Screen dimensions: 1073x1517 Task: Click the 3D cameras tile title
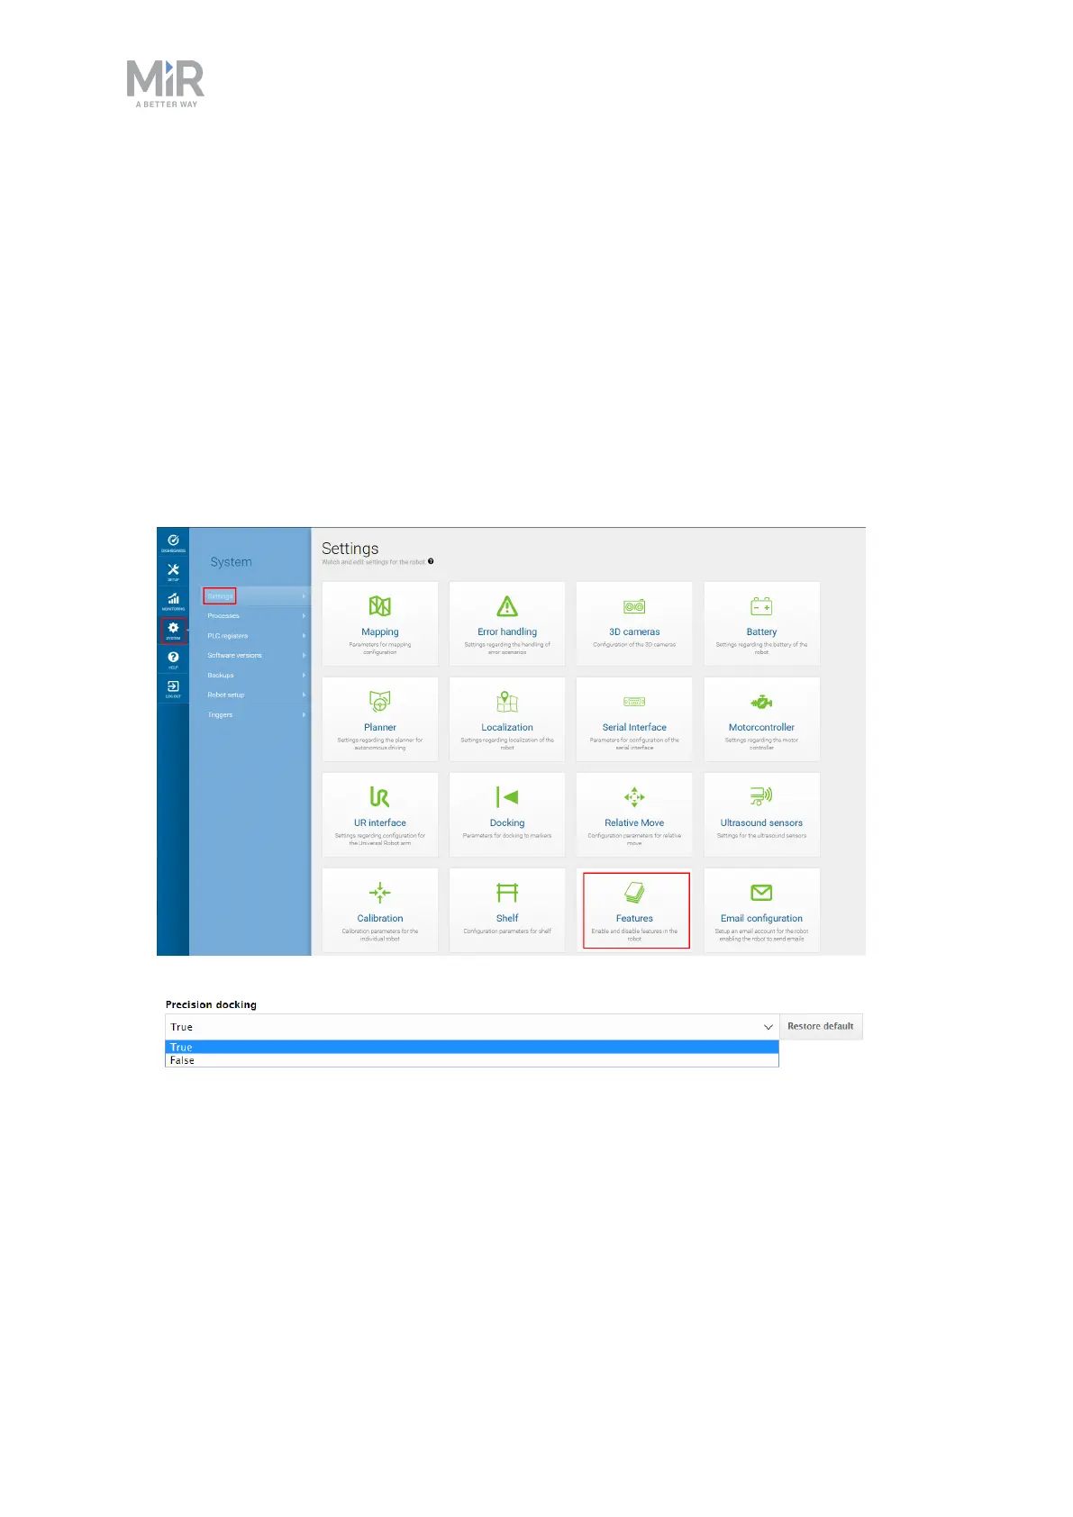coord(634,632)
